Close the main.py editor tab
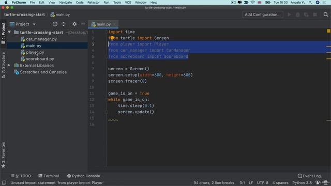331x186 pixels. [114, 24]
